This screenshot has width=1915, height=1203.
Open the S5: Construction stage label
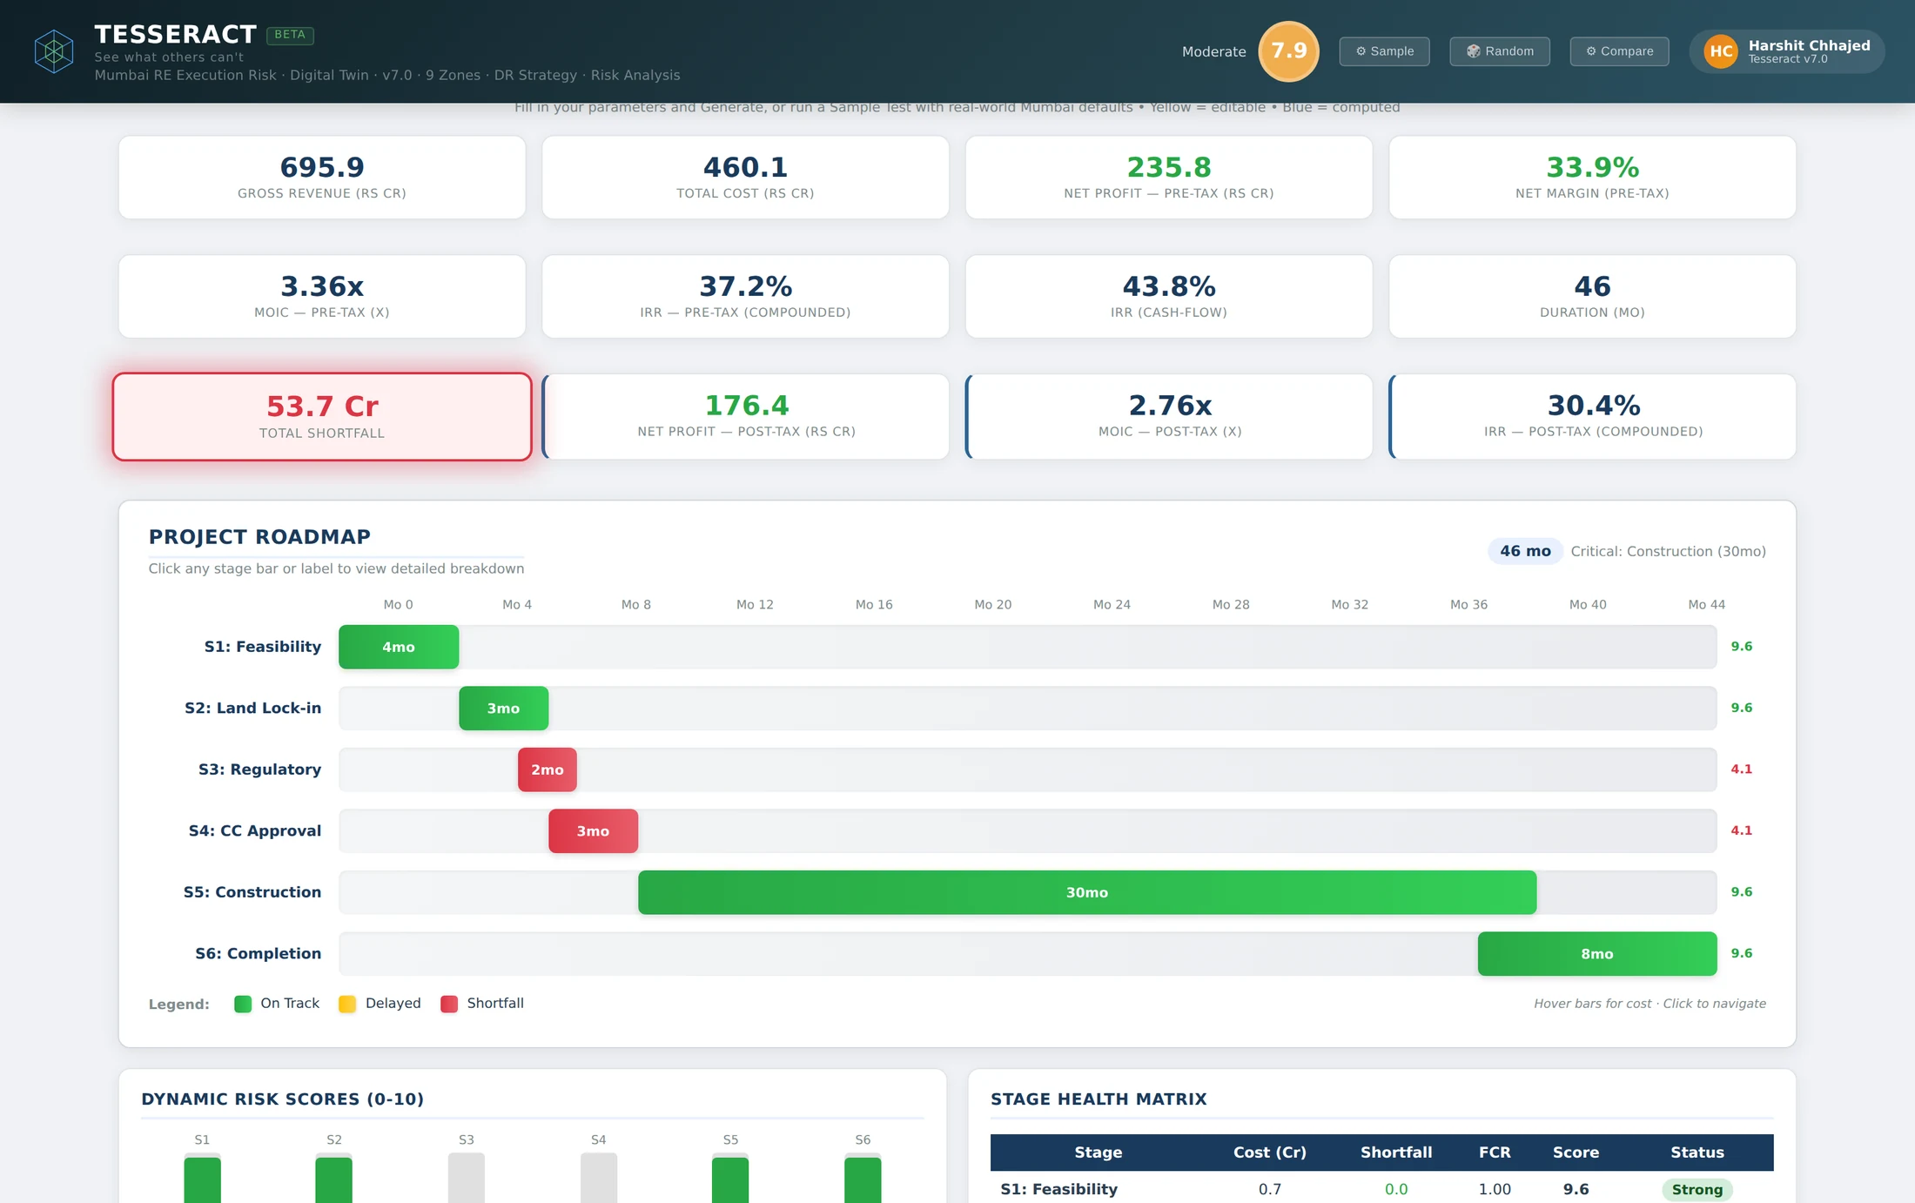click(252, 892)
